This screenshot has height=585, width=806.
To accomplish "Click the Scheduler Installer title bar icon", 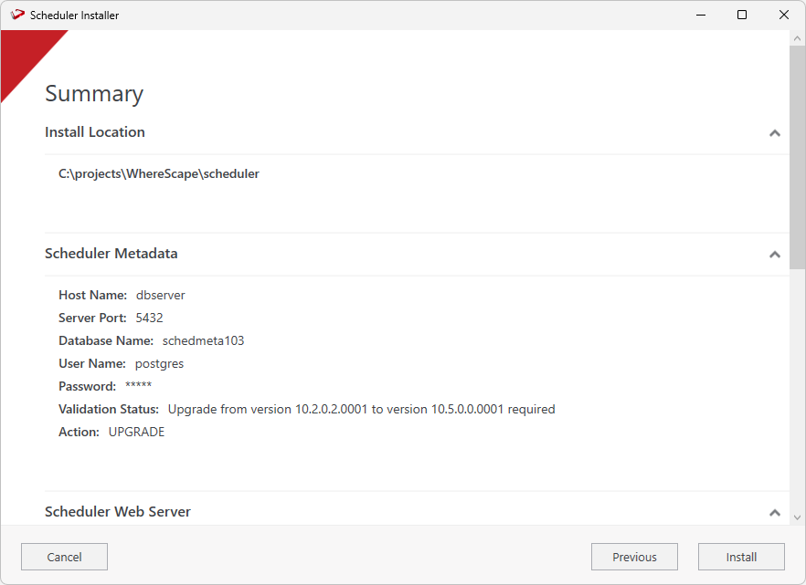I will coord(16,15).
